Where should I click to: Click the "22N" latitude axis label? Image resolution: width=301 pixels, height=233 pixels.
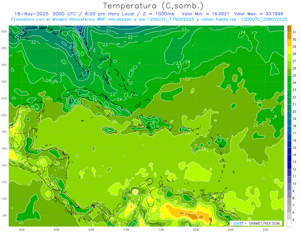[4, 98]
